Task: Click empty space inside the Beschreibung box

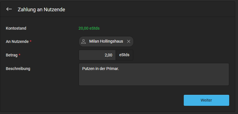Action: [154, 78]
